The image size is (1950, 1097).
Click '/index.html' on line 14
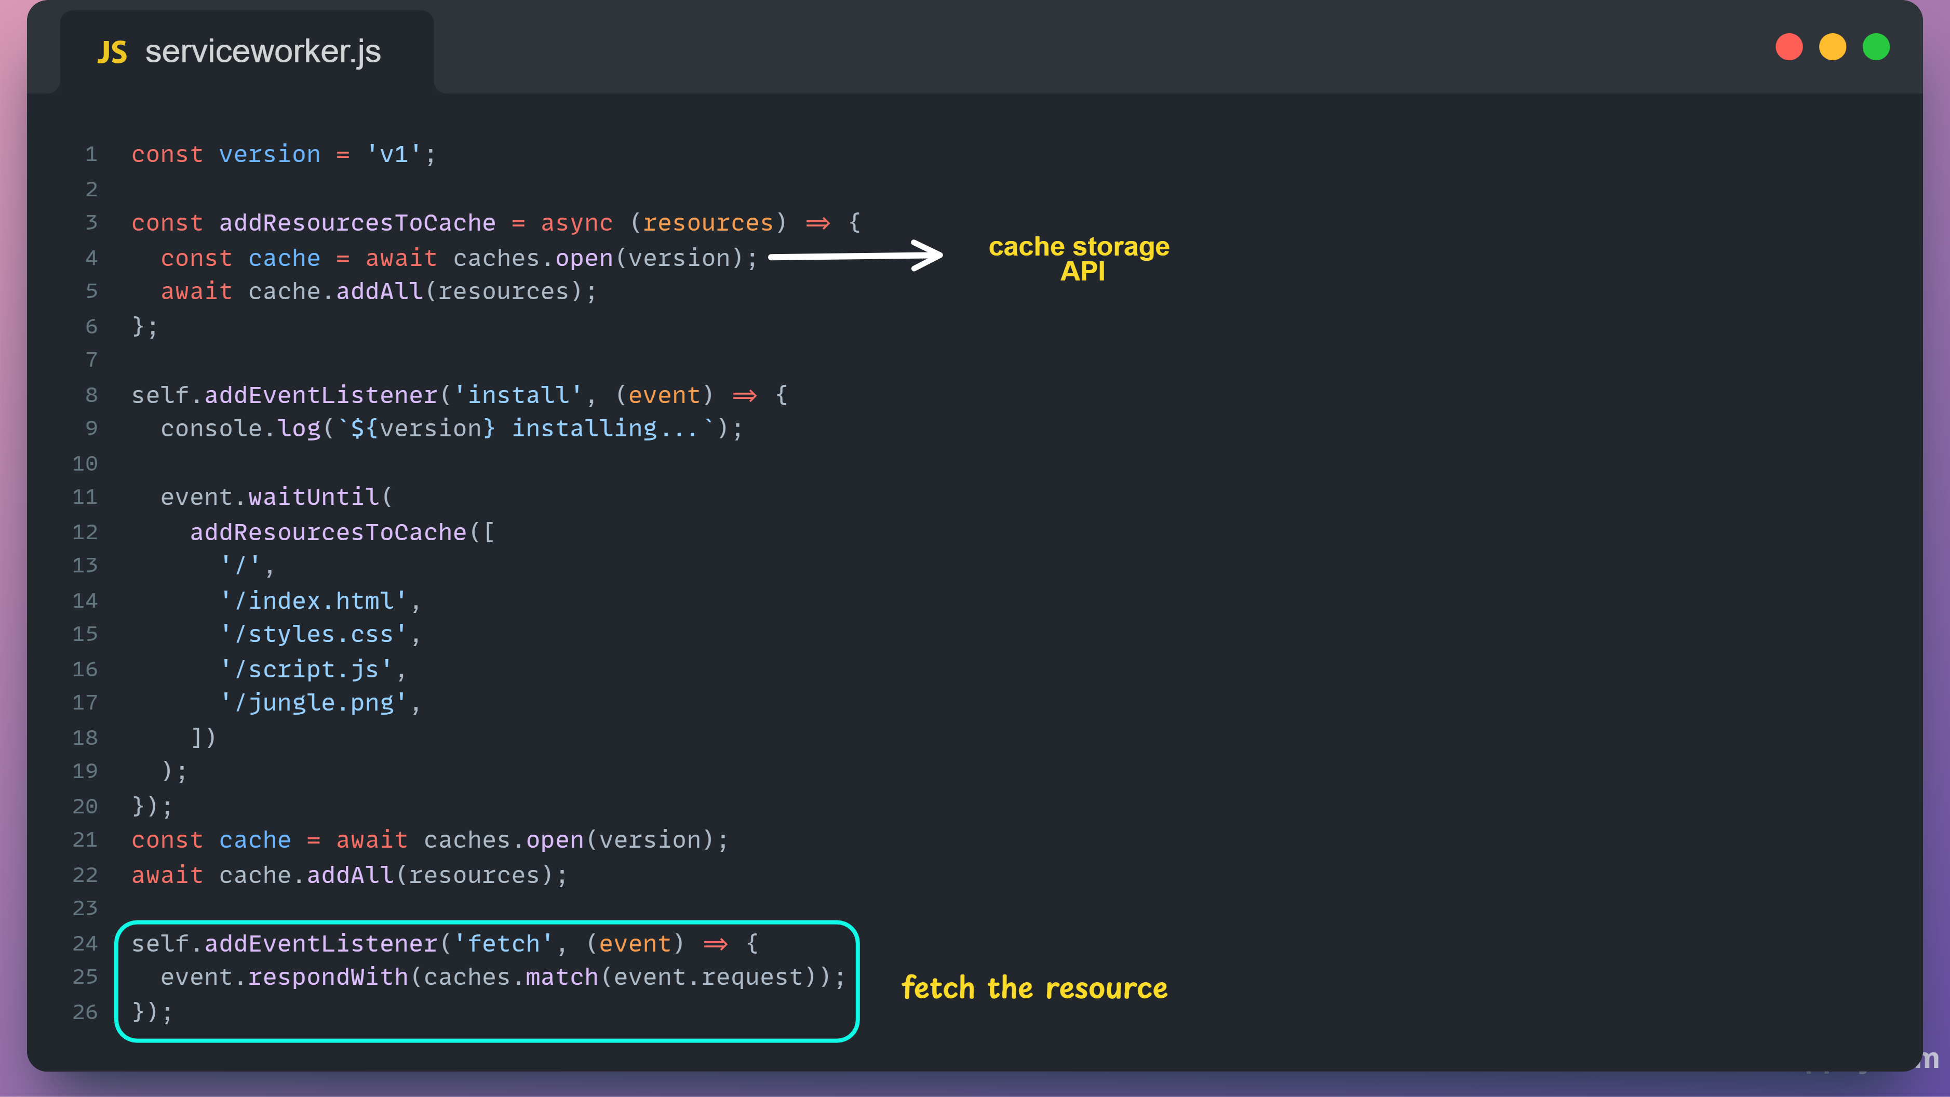pyautogui.click(x=313, y=601)
